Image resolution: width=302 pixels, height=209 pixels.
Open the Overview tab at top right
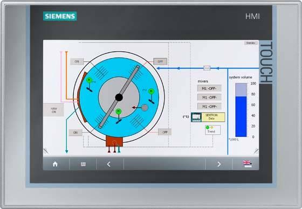tap(251, 43)
